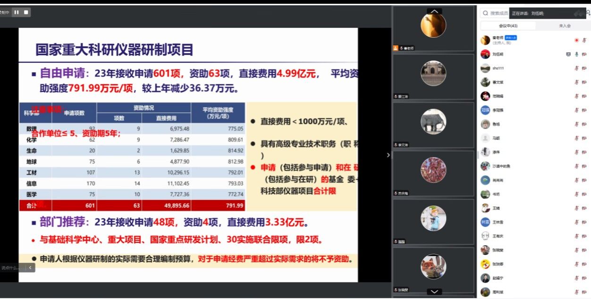This screenshot has height=299, width=591.
Task: Select the elephant video thumbnail
Action: coord(433,122)
